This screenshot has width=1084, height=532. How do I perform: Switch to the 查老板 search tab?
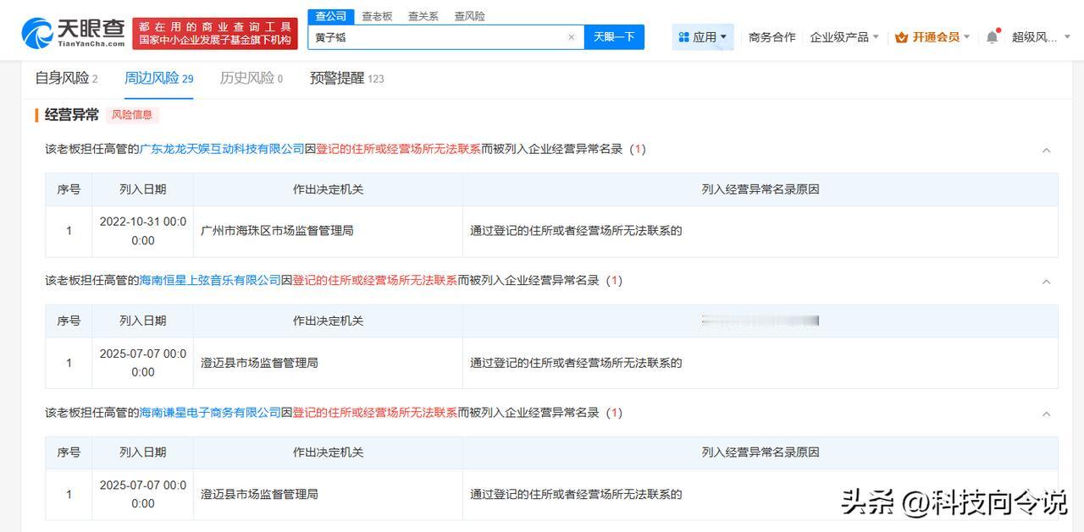coord(377,16)
